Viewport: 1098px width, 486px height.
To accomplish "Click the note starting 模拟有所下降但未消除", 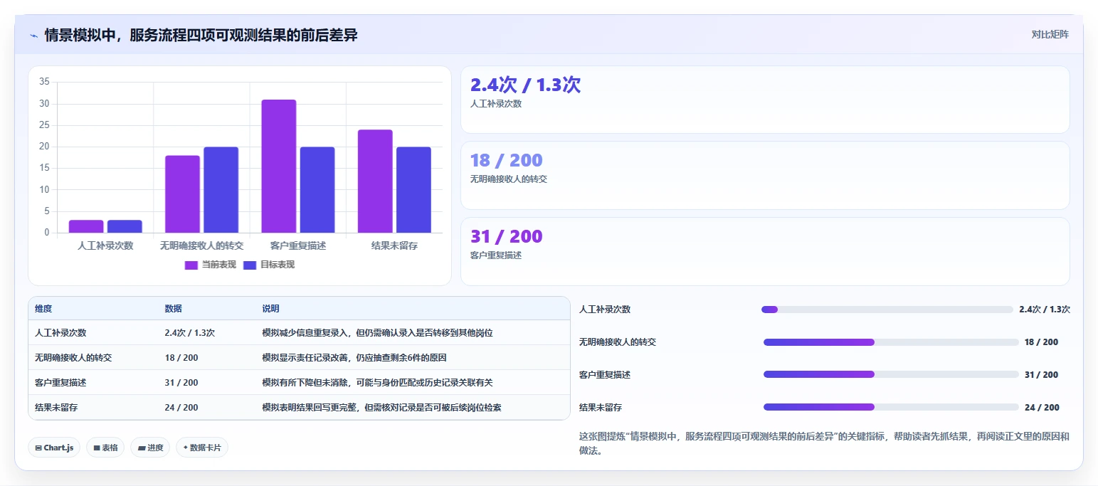I will click(x=378, y=383).
